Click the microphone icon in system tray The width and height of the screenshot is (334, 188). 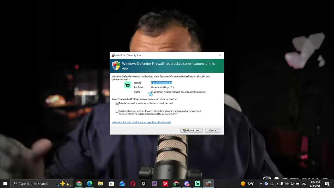tap(282, 184)
